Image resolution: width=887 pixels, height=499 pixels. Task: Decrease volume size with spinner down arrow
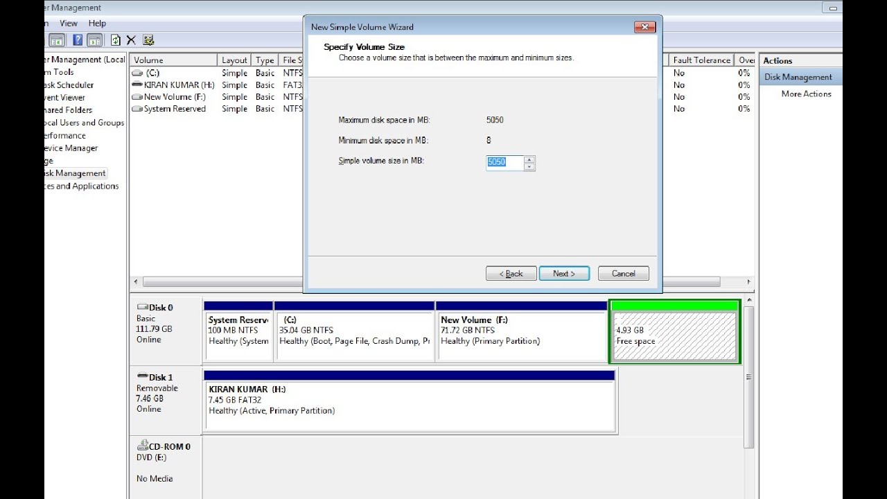[x=529, y=166]
